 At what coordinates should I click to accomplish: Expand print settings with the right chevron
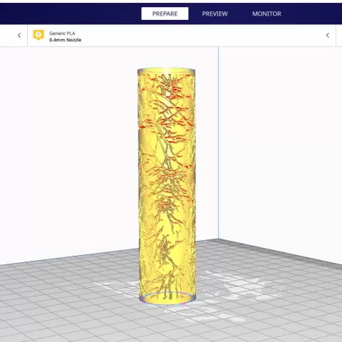click(328, 36)
